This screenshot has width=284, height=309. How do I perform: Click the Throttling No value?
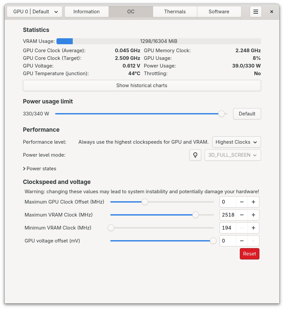[257, 74]
